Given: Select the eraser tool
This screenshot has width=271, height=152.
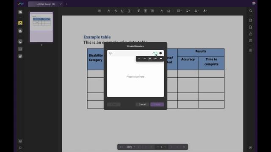Looking at the screenshot, I should tap(169, 11).
